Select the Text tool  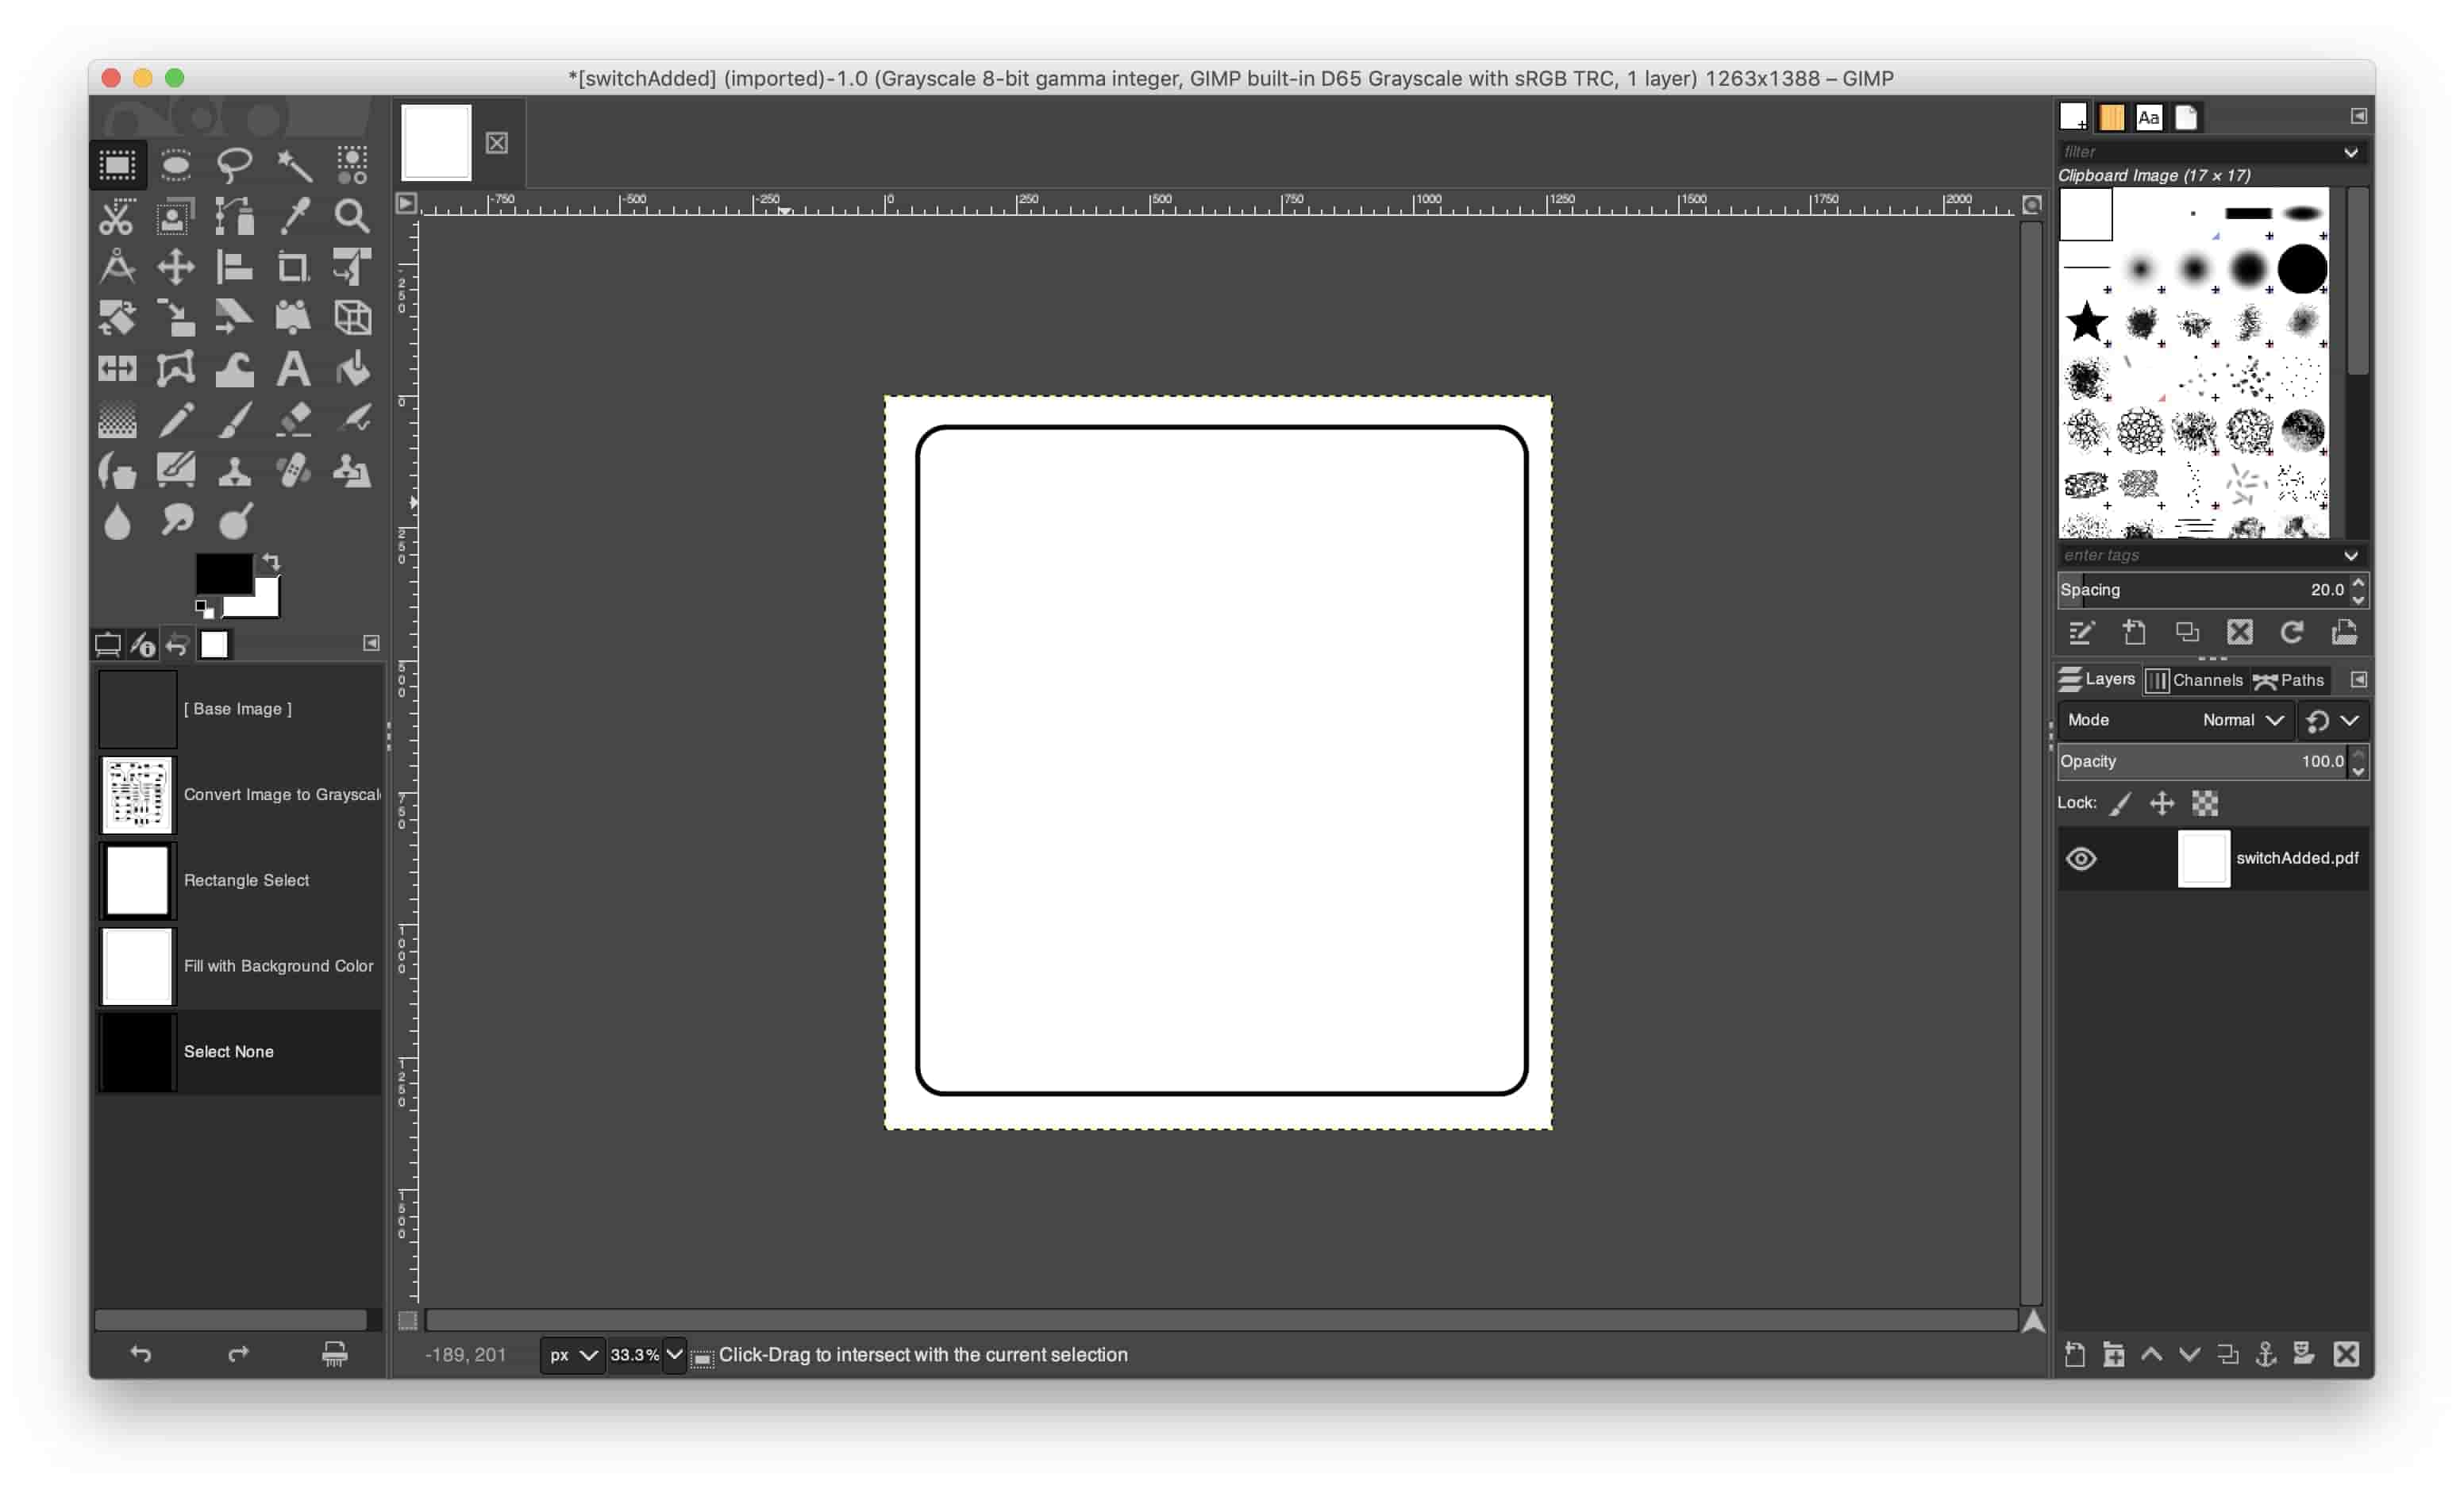click(292, 368)
